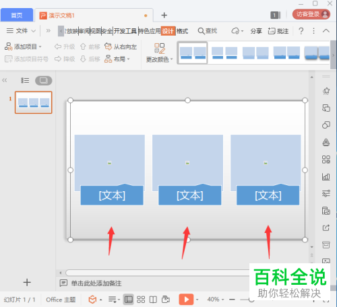Open the star-shaped sidebar panel icon

click(326, 91)
